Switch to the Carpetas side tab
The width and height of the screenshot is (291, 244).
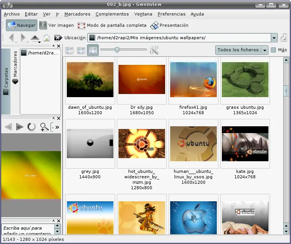(6, 82)
